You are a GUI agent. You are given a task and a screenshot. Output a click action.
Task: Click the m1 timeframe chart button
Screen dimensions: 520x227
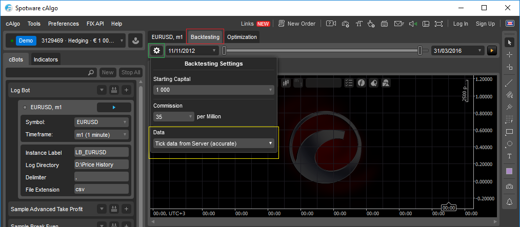(x=298, y=83)
